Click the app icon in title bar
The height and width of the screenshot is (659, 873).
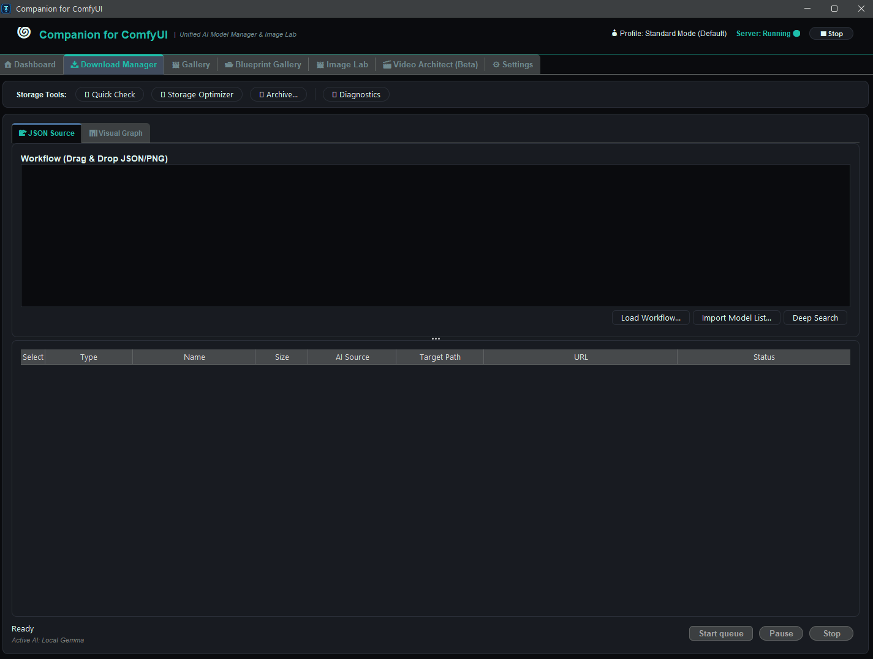pos(7,9)
